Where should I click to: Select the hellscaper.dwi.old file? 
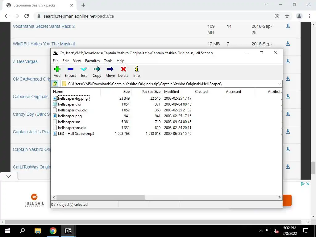pos(73,110)
